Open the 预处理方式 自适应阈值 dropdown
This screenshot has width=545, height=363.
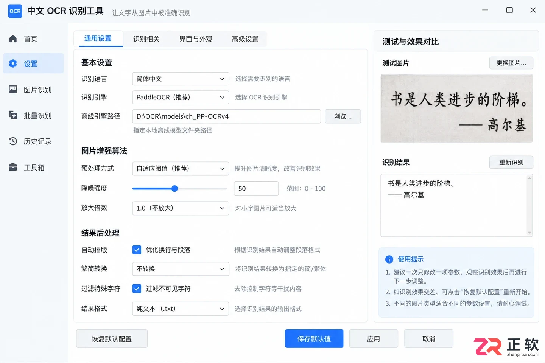[181, 168]
